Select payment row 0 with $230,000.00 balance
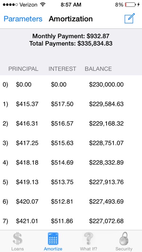The image size is (142, 252). 71,84
